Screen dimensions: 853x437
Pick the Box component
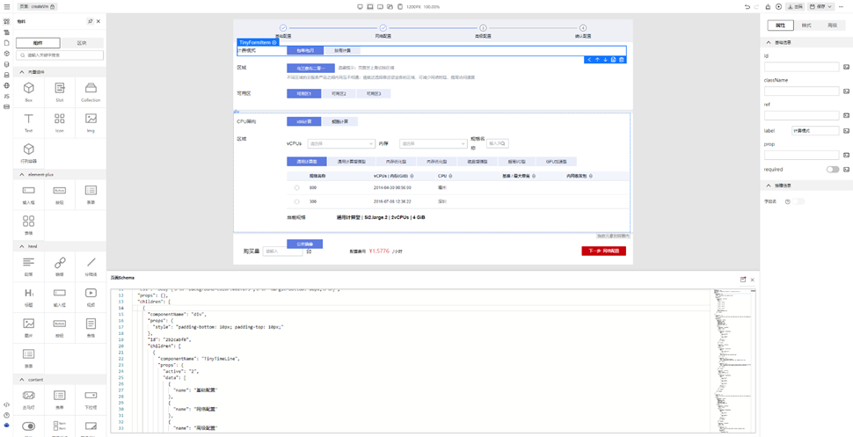click(x=29, y=91)
